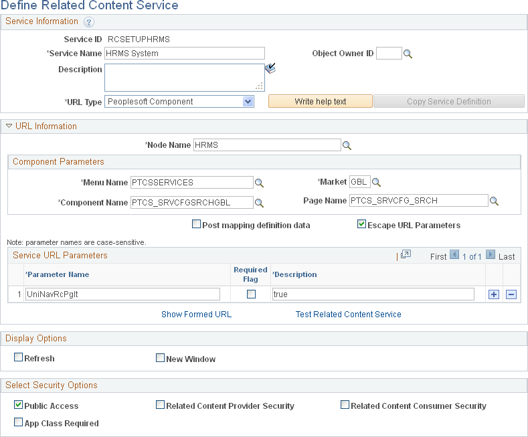
Task: Delete the UniNavRcPglt parameter row
Action: click(x=511, y=294)
